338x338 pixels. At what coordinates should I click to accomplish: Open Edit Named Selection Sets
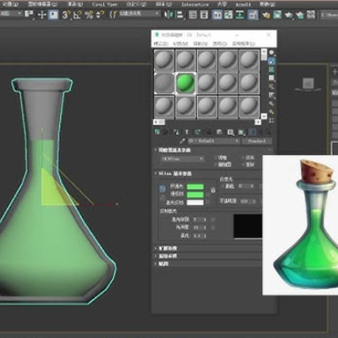[114, 15]
